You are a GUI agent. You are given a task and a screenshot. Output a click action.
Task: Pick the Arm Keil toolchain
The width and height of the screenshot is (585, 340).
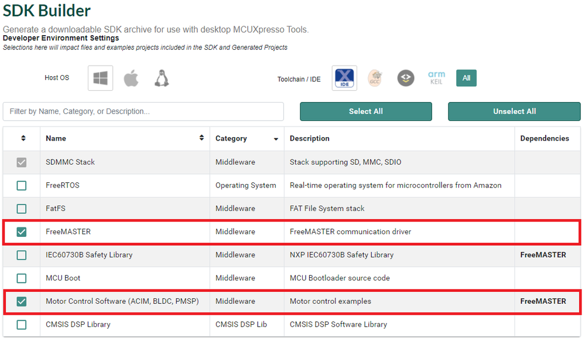[436, 78]
